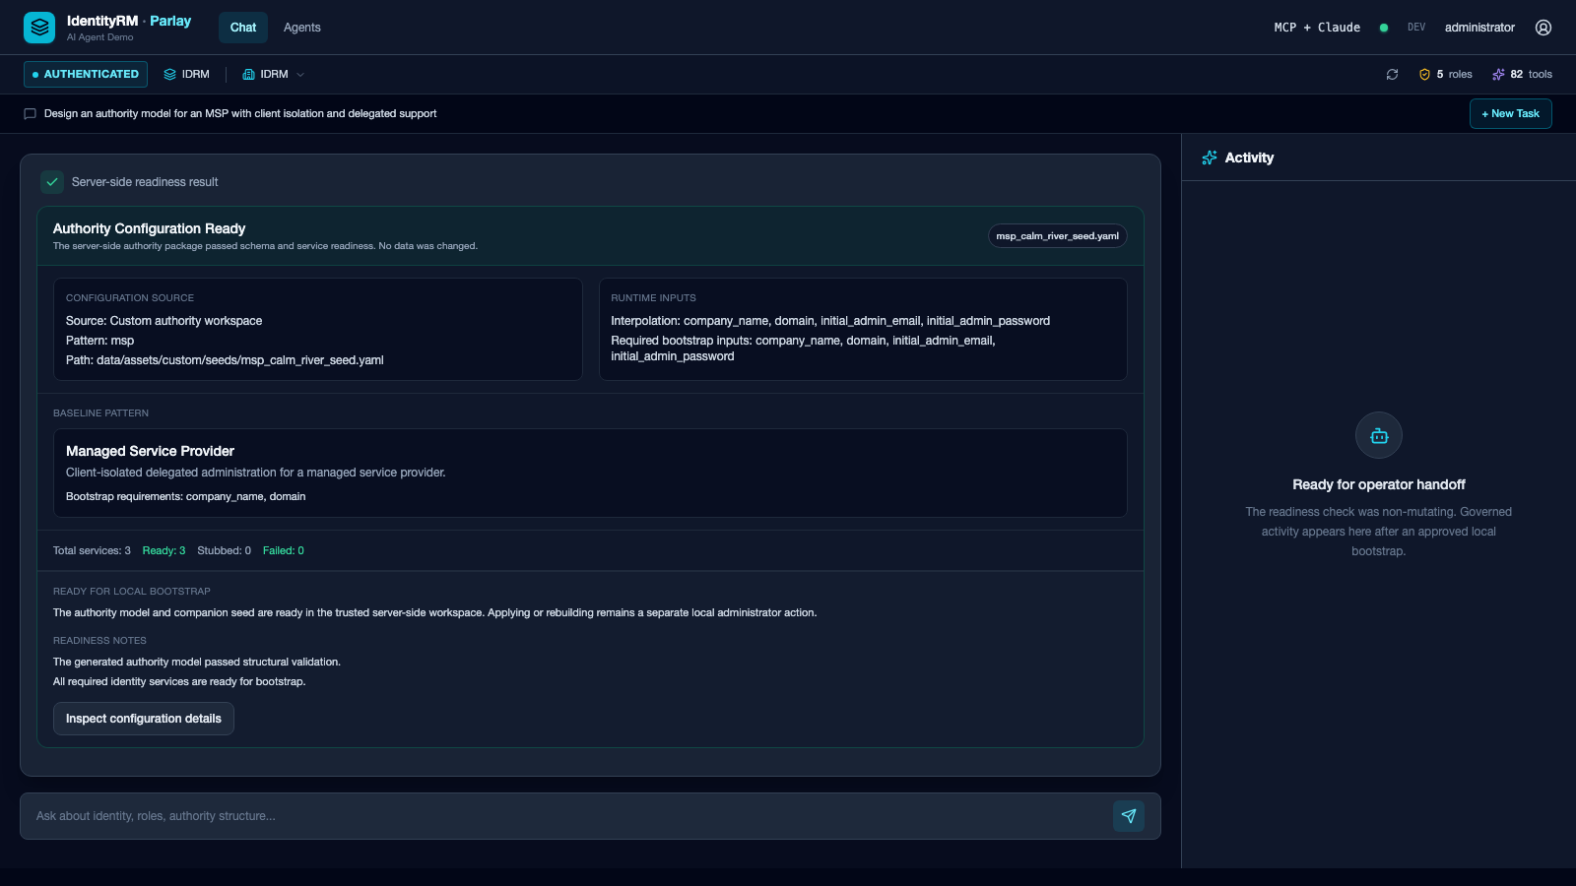Expand the IDRM chevron dropdown
This screenshot has height=886, width=1576.
tap(300, 75)
